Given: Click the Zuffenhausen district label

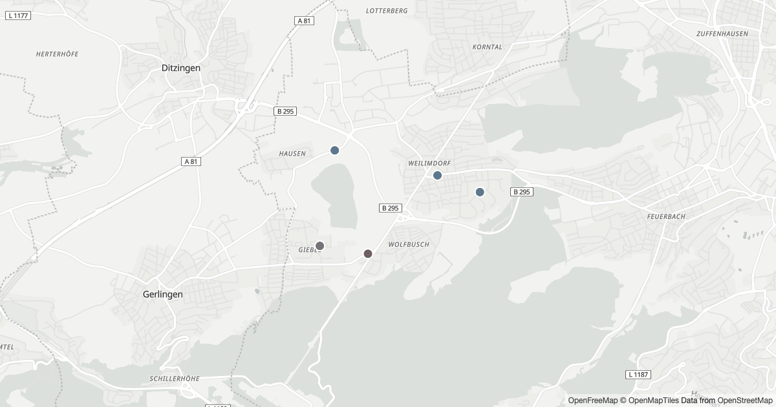Looking at the screenshot, I should tap(722, 34).
